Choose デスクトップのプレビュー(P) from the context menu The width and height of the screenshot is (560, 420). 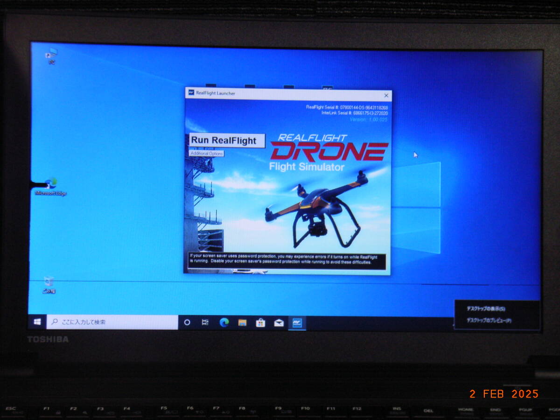click(x=489, y=321)
